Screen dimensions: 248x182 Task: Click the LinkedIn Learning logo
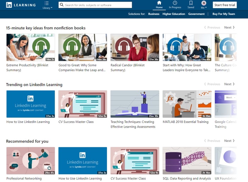point(21,5)
